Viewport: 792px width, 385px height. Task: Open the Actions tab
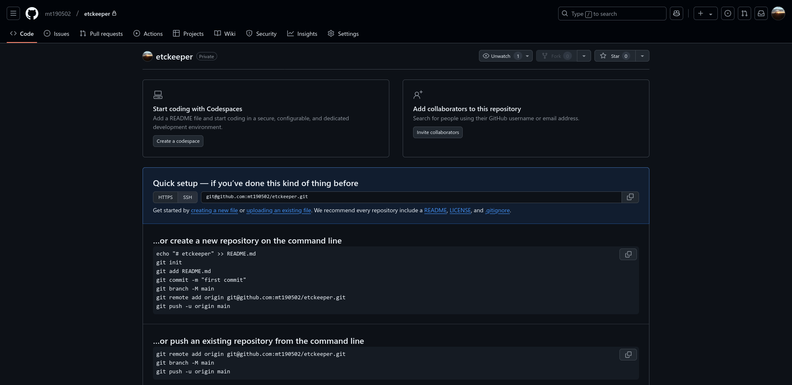(x=148, y=34)
